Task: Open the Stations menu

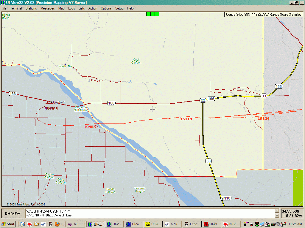Action: [x=31, y=8]
